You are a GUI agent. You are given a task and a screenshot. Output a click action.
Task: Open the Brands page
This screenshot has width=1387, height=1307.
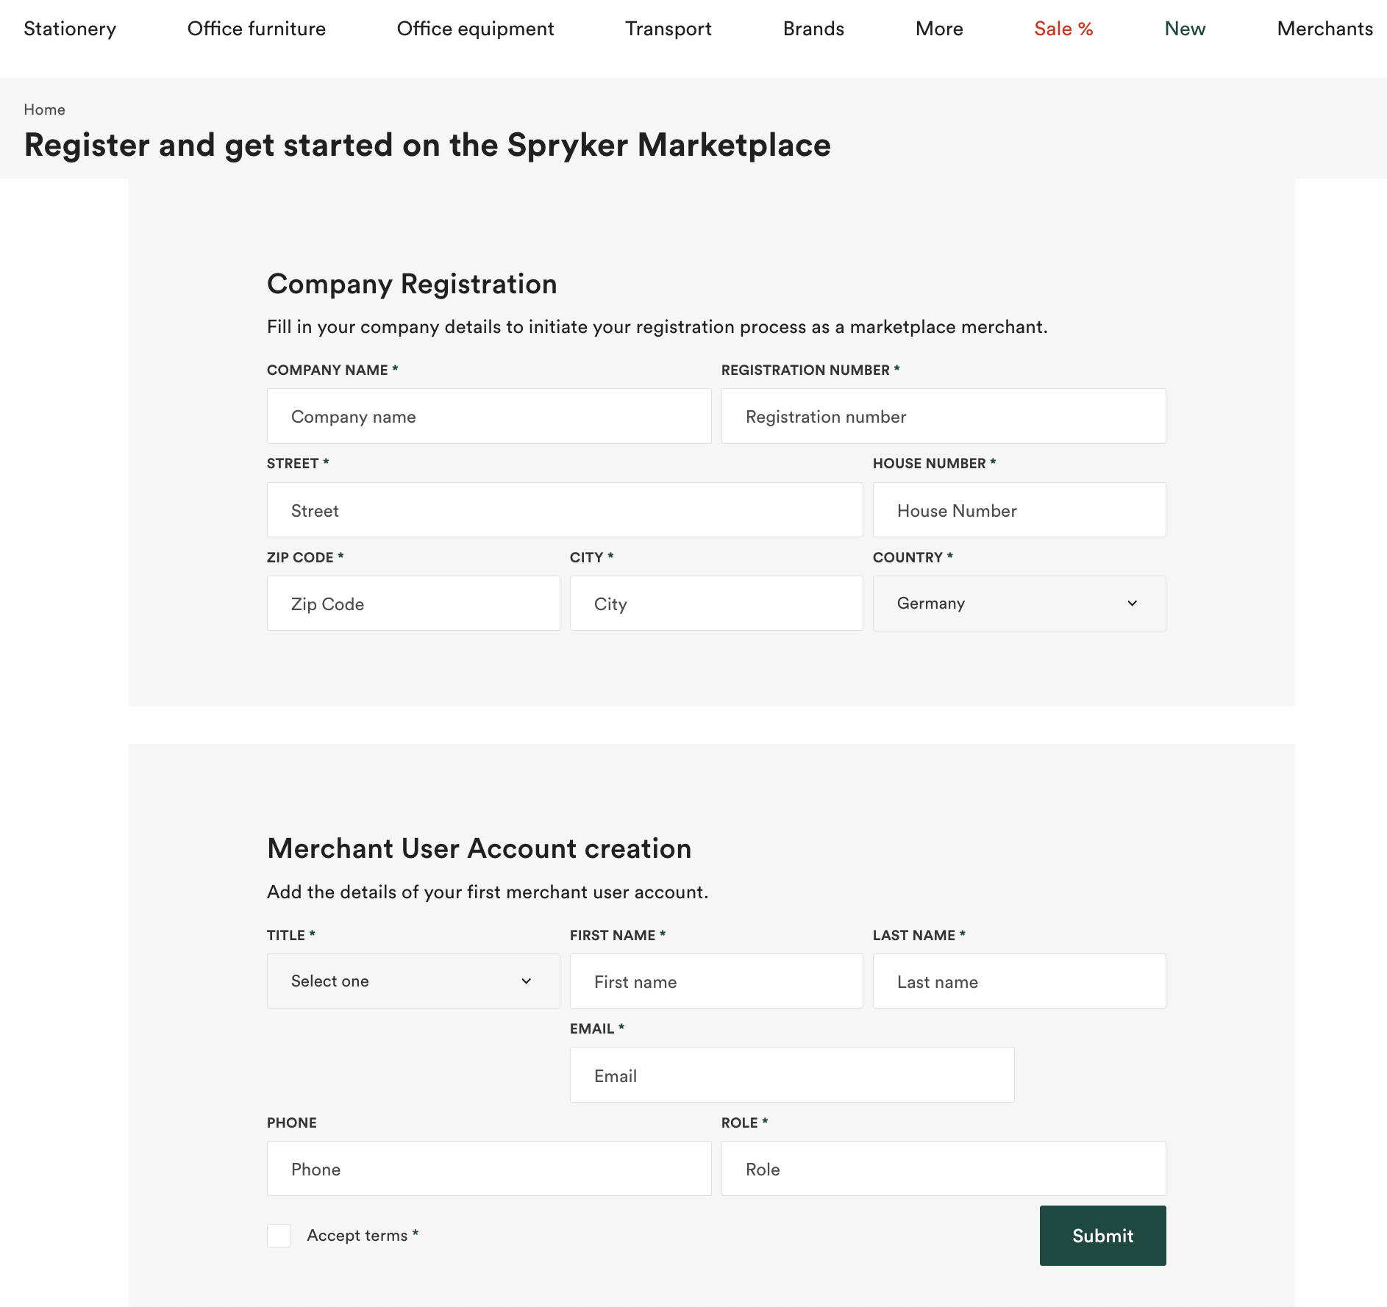(x=813, y=29)
